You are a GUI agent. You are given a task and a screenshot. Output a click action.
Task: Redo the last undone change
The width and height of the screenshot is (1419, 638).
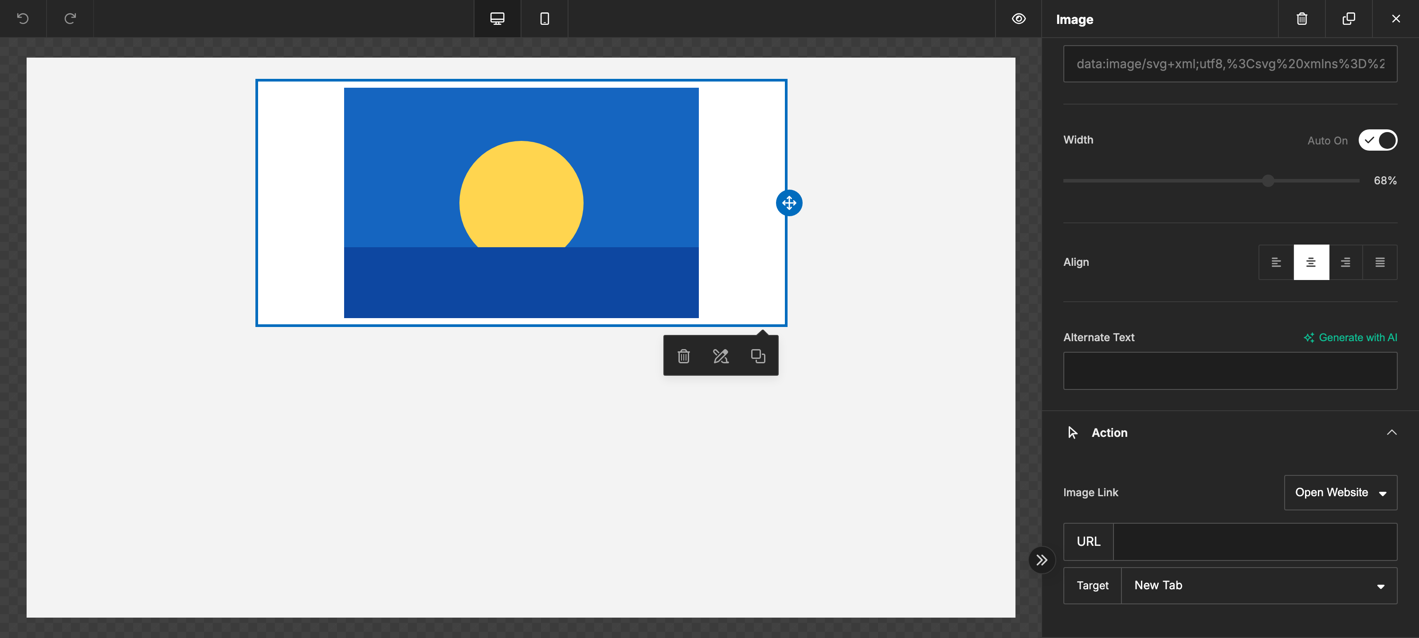pyautogui.click(x=70, y=19)
